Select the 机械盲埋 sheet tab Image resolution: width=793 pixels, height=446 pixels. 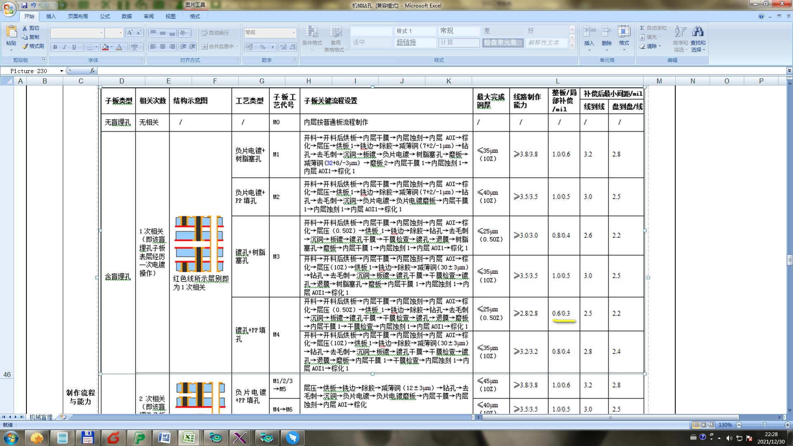click(41, 417)
